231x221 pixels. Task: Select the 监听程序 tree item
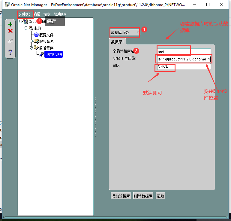(46, 48)
